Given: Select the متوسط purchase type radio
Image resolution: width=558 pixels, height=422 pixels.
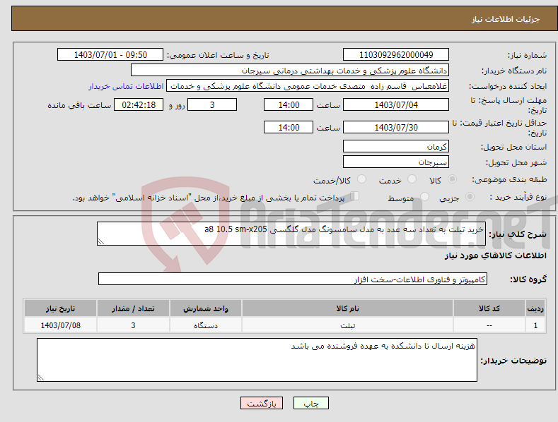Looking at the screenshot, I should pos(424,196).
